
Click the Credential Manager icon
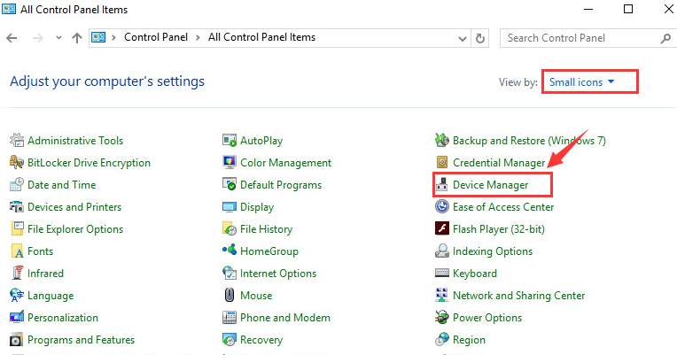441,162
